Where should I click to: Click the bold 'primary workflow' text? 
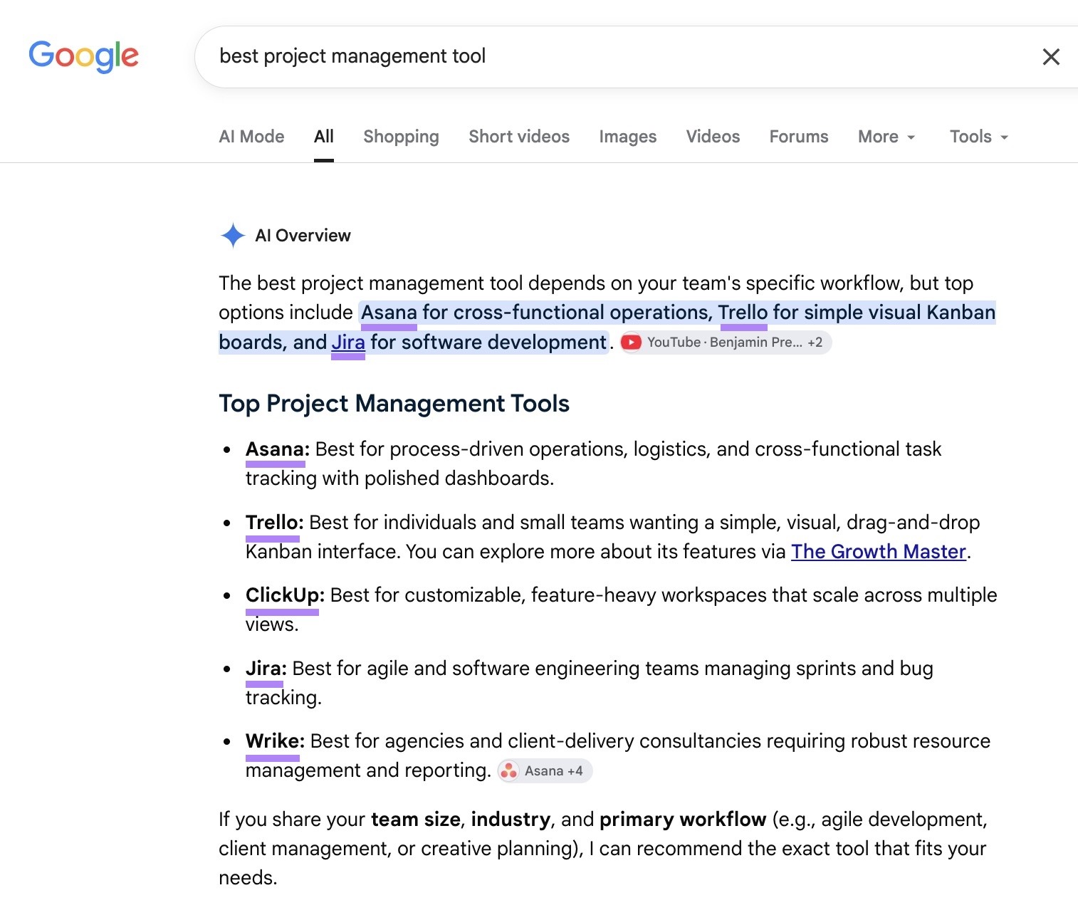(x=683, y=820)
